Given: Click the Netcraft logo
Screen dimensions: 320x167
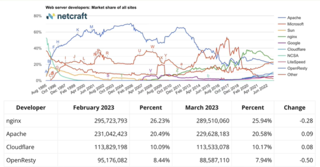Looking at the screenshot, I should click(67, 16).
